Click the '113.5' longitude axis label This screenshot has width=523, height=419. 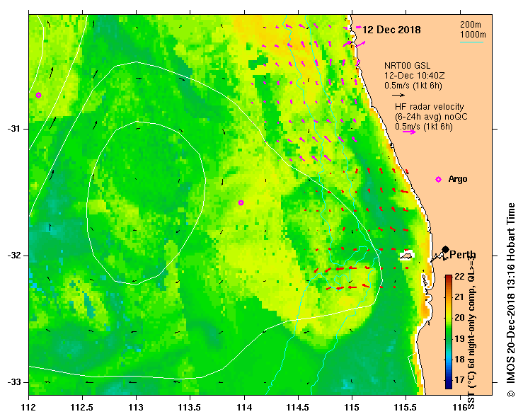pos(190,408)
